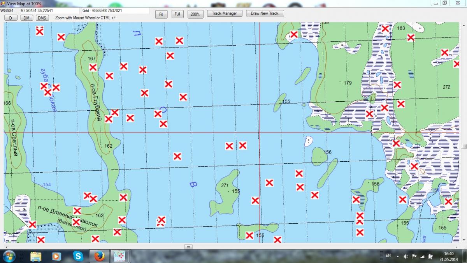Switch coordinates to DM format
The image size is (467, 263).
pyautogui.click(x=26, y=18)
